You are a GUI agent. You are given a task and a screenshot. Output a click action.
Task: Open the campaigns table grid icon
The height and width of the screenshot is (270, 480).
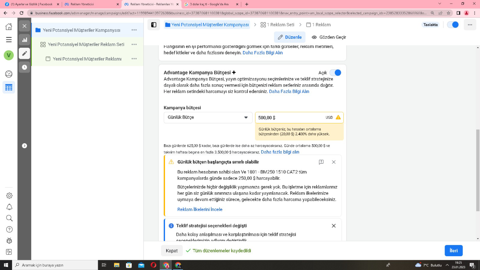(x=9, y=87)
